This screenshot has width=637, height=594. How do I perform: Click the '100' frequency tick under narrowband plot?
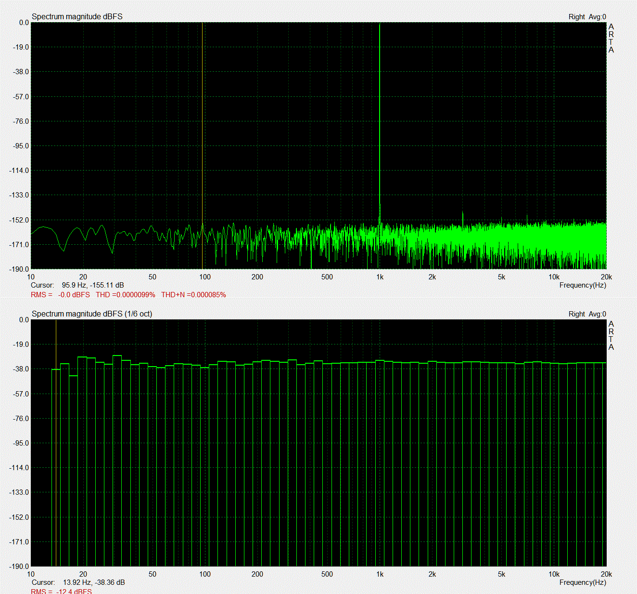pos(205,277)
